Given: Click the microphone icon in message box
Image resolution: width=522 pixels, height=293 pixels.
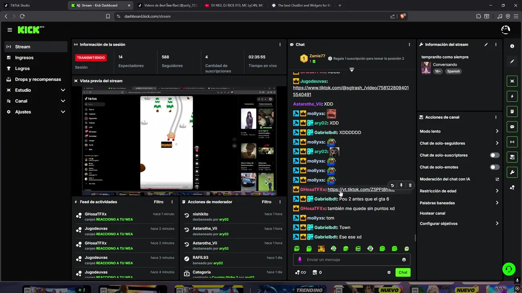Looking at the screenshot, I should (x=300, y=260).
